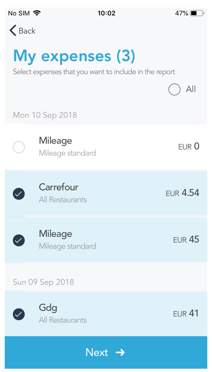This screenshot has height=372, width=212.
Task: Tap the EUR 41 amount on Gdg
Action: click(x=186, y=313)
